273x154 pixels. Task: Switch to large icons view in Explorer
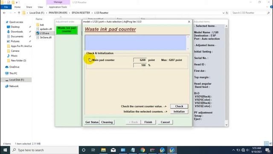tap(270, 144)
